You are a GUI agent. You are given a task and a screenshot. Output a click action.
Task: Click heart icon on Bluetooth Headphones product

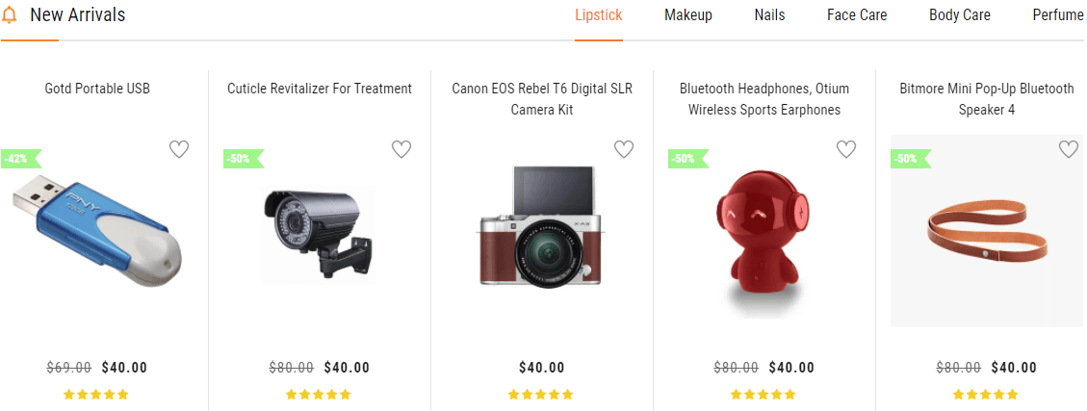click(846, 149)
